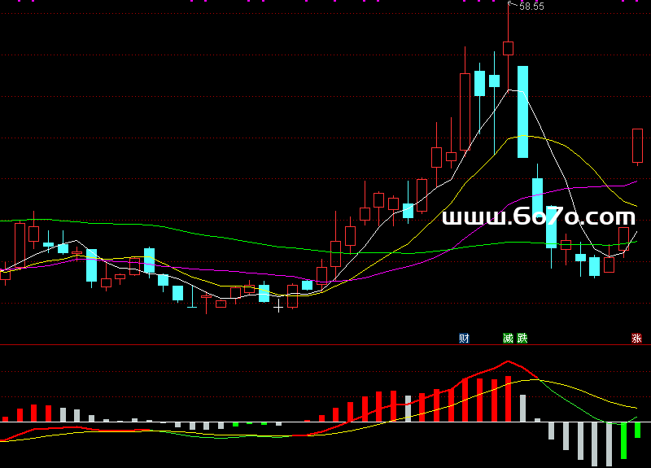Click the green 减 marker
Image resolution: width=651 pixels, height=468 pixels.
pos(508,338)
